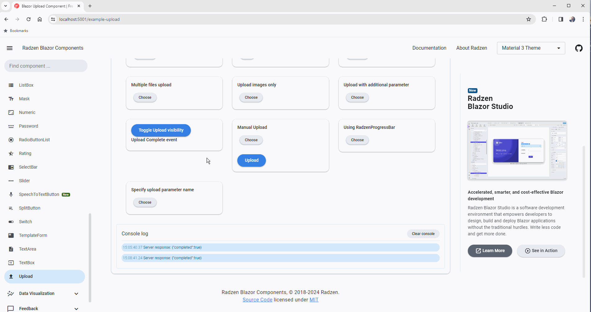Viewport: 591px width, 312px height.
Task: Close the Blazor Upload Component tab
Action: 79,6
